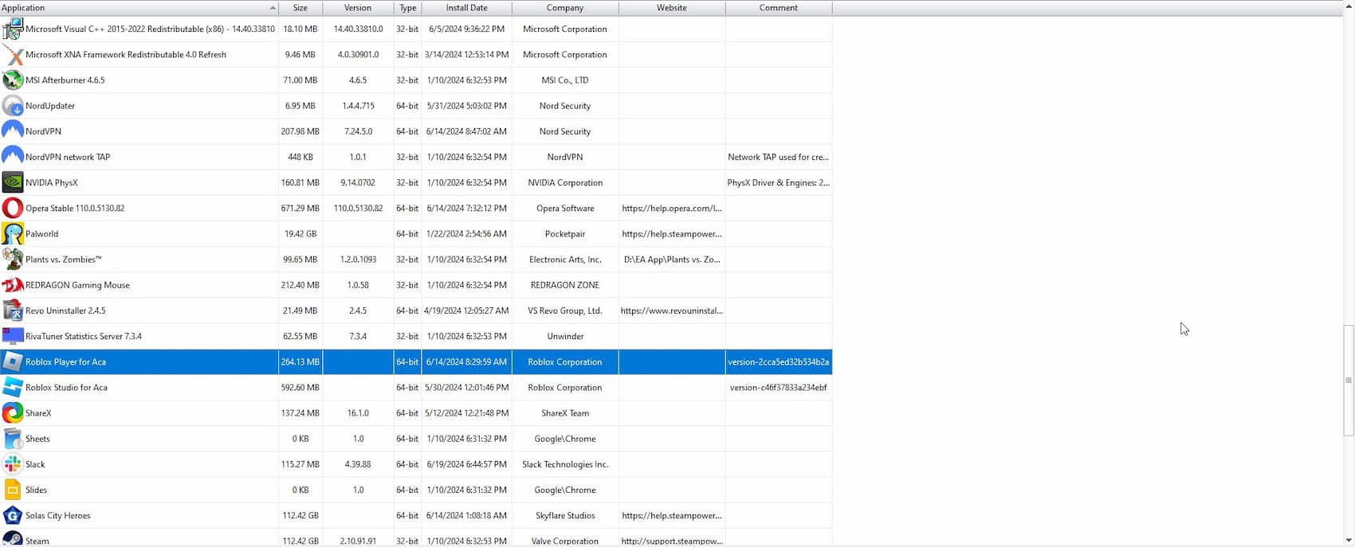Click the Sheets app icon

click(13, 439)
